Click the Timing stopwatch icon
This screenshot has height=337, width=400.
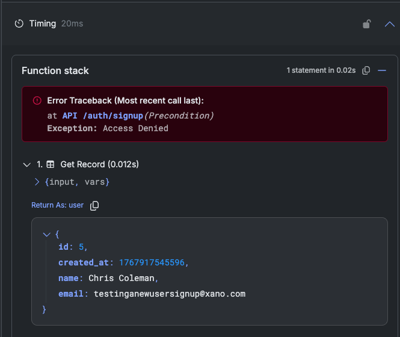19,24
